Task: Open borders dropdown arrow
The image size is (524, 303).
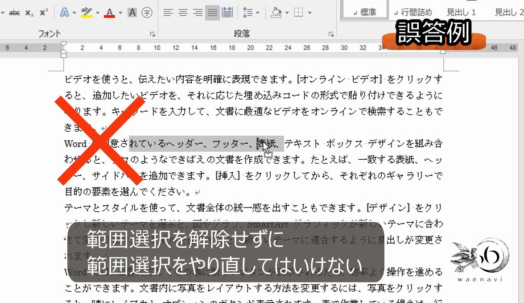Action: tap(310, 12)
